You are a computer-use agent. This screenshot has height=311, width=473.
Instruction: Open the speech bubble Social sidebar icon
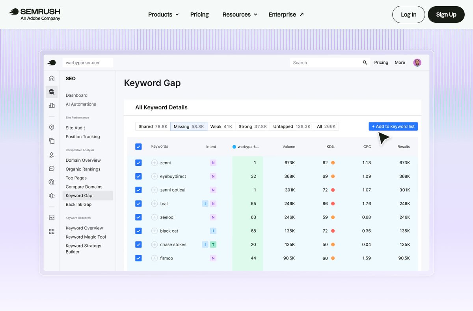coord(52,168)
